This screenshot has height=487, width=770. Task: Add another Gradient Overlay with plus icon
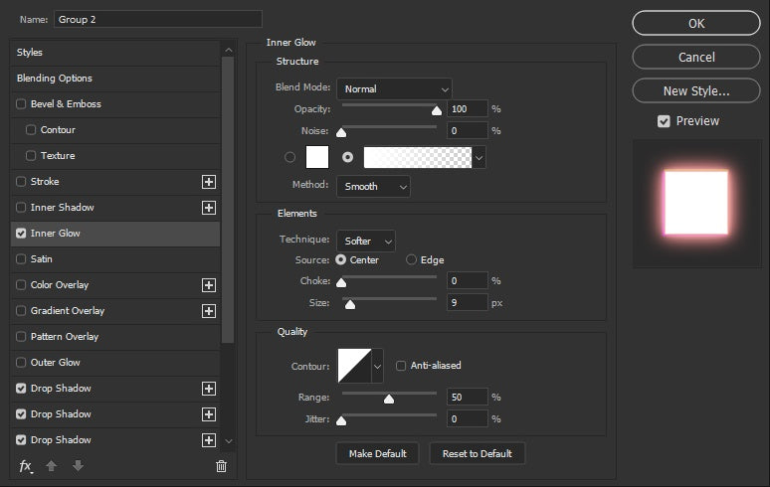pyautogui.click(x=209, y=311)
